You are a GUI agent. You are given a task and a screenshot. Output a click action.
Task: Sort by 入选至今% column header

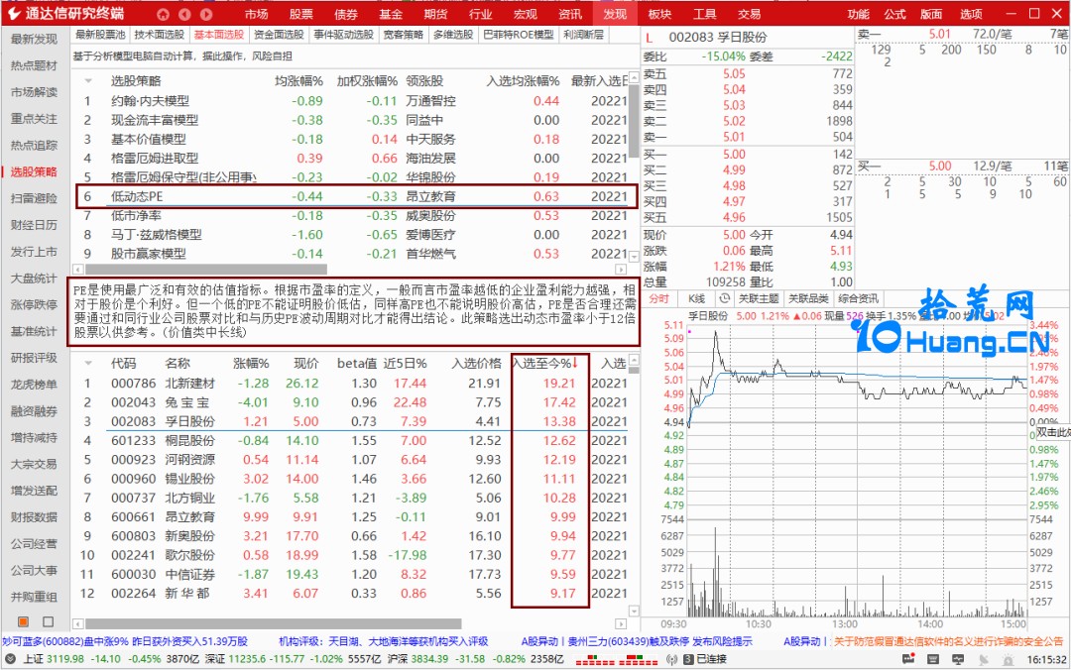545,364
